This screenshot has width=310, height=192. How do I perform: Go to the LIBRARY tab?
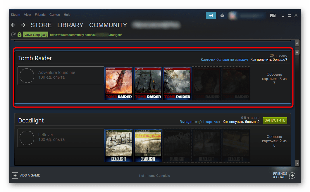click(x=70, y=25)
